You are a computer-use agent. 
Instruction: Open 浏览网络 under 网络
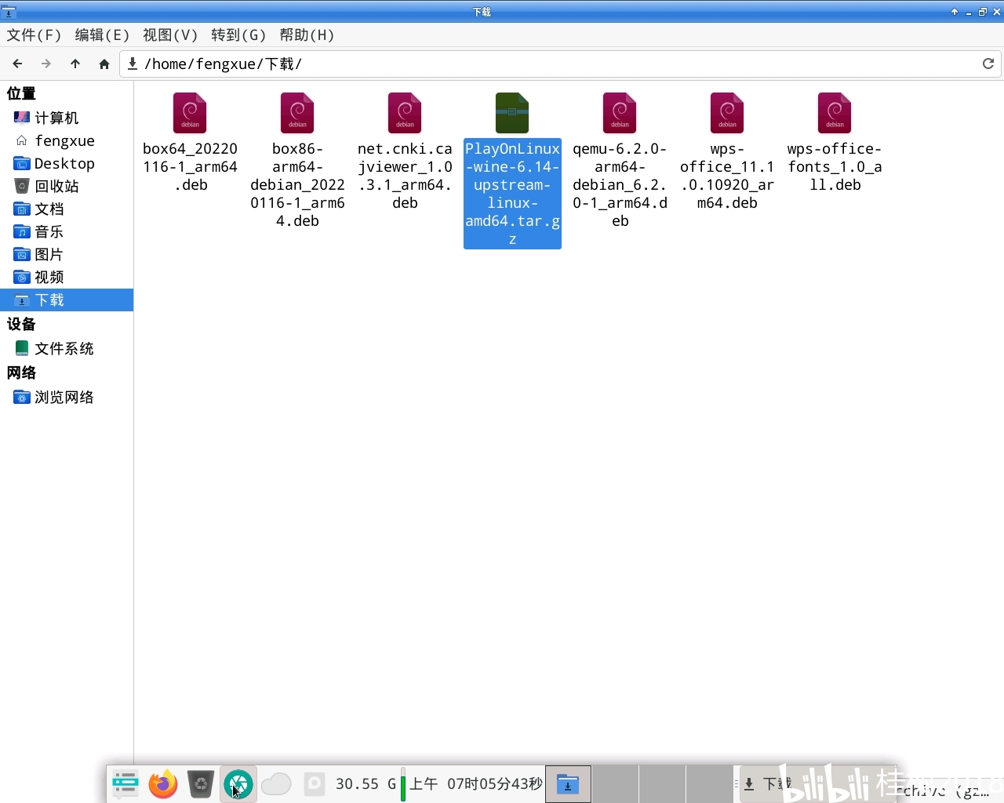[67, 397]
